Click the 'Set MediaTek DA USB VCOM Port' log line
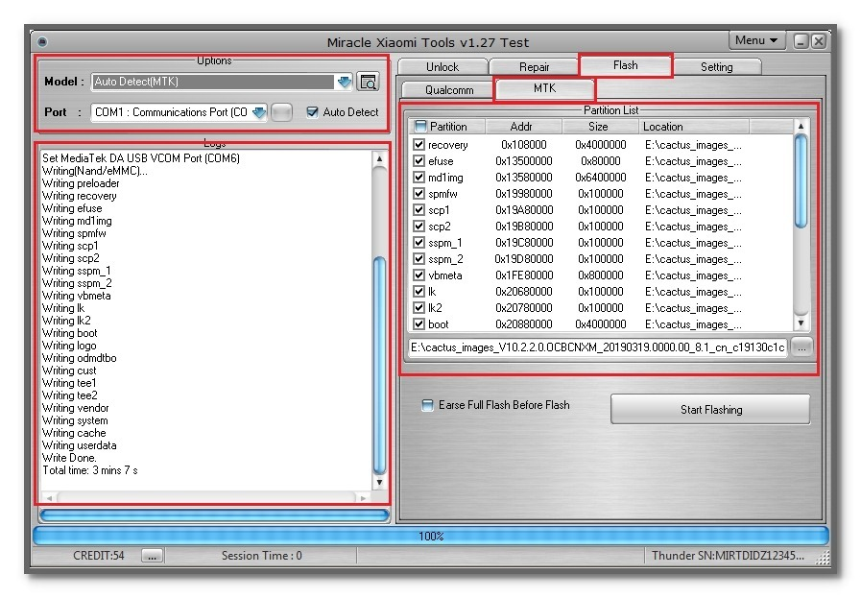Viewport: 861px width, 598px height. pos(140,158)
